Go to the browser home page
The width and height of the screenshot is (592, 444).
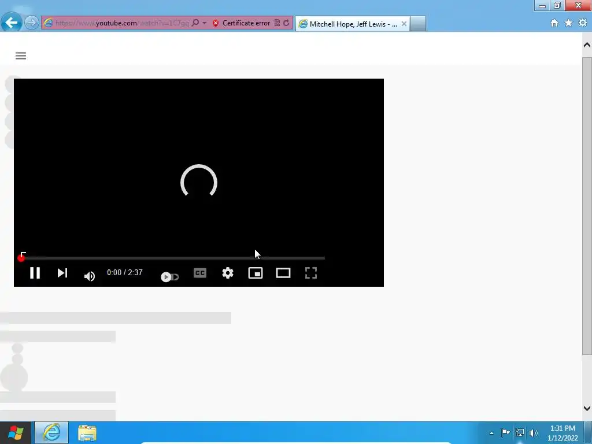(554, 23)
